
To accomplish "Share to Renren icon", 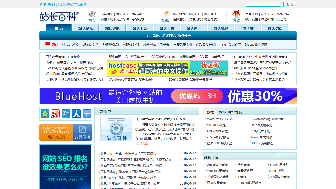I will [x=76, y=114].
